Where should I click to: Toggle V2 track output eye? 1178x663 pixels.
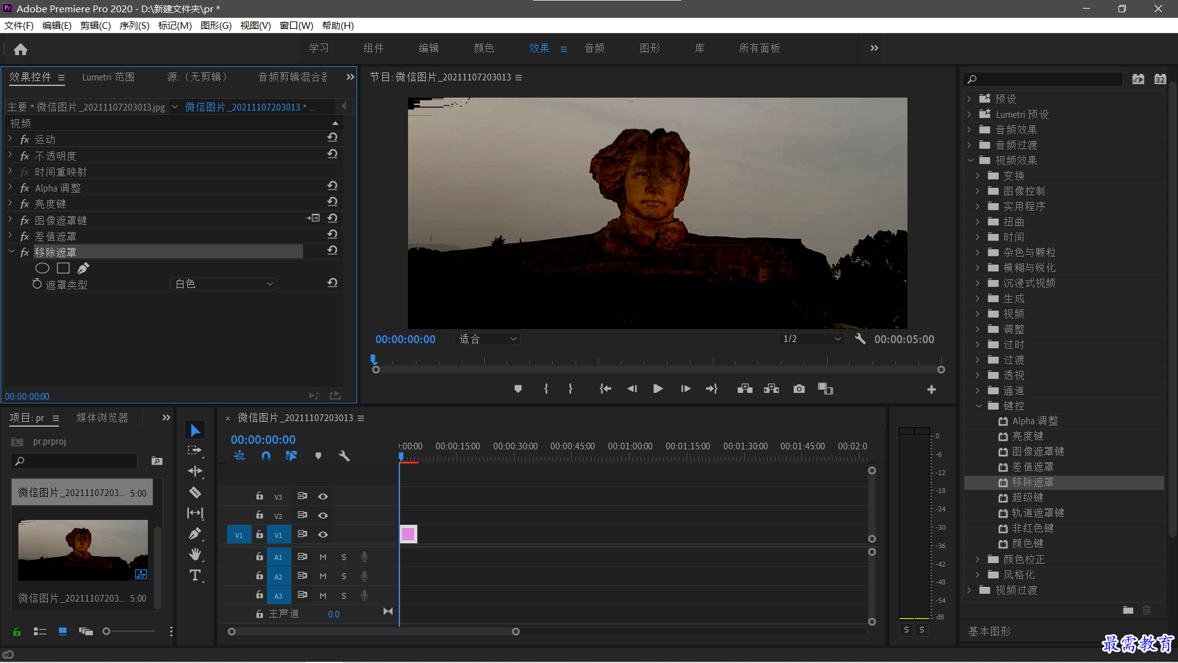pyautogui.click(x=323, y=516)
